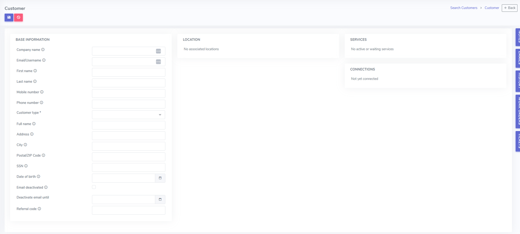Click the info icon beside Address

(32, 134)
